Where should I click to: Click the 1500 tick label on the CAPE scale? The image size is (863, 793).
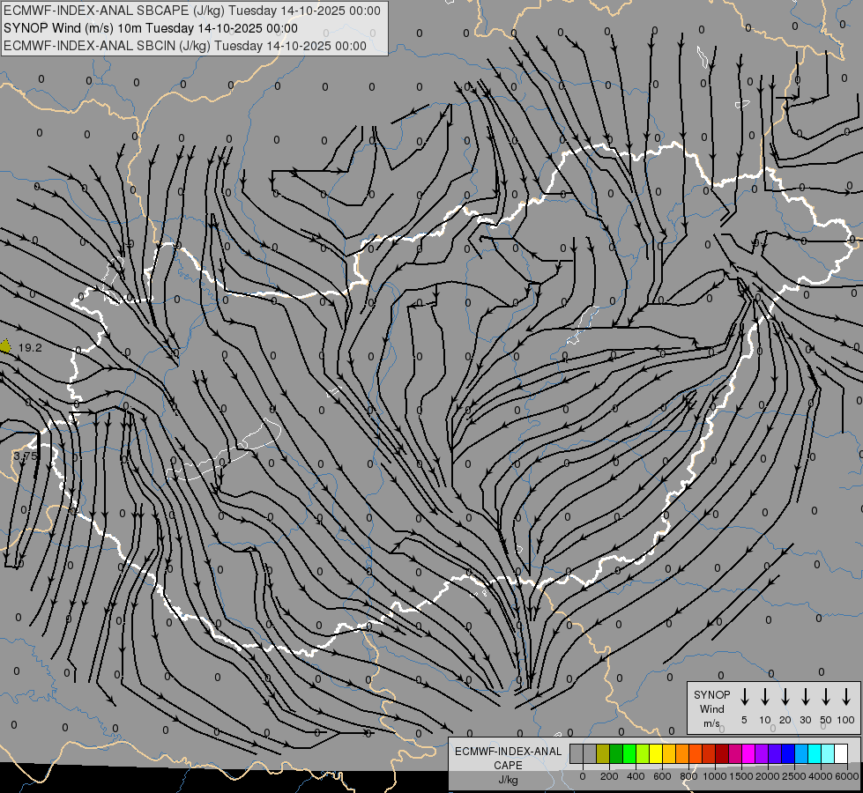(x=740, y=776)
